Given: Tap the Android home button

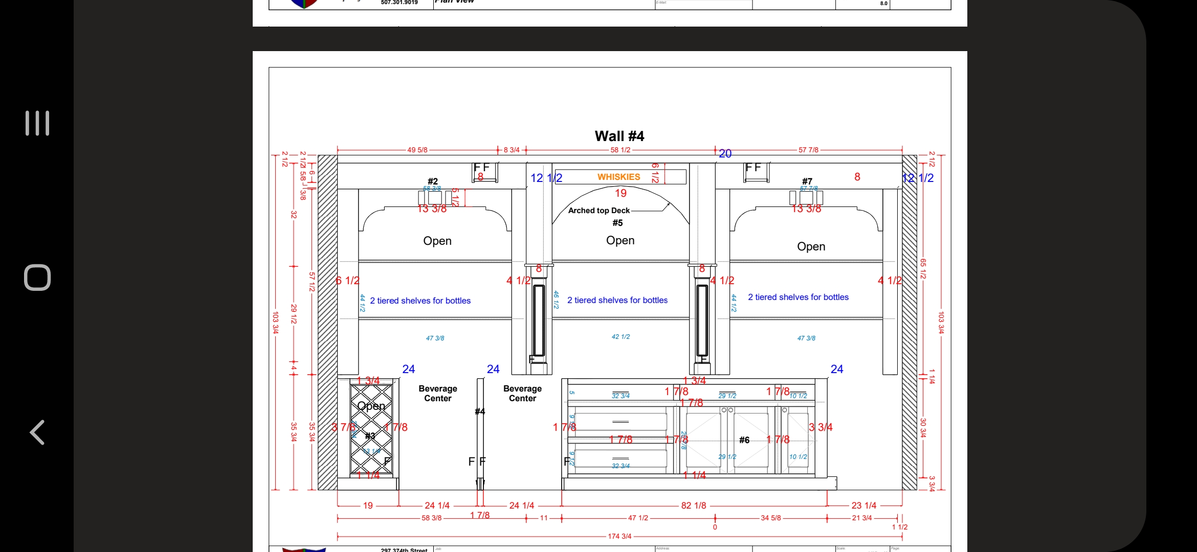Looking at the screenshot, I should pyautogui.click(x=37, y=278).
